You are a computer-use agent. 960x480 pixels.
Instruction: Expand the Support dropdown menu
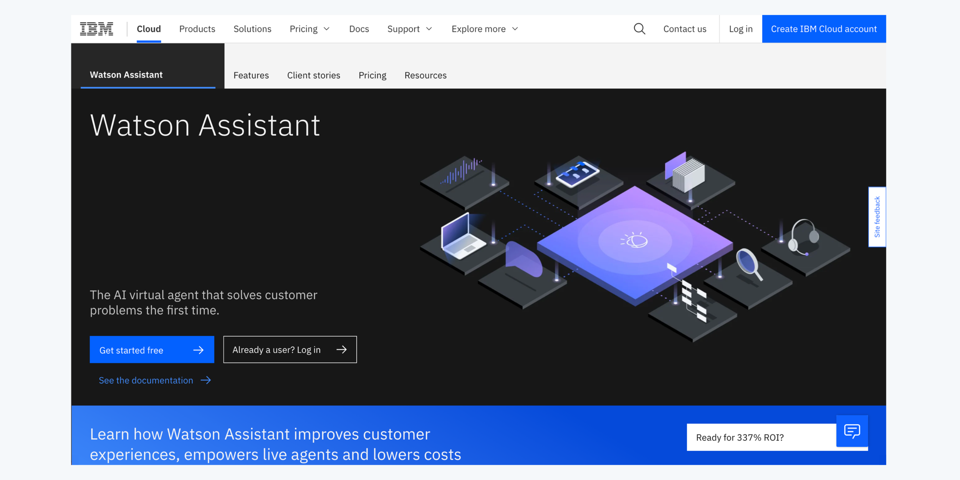(x=409, y=29)
